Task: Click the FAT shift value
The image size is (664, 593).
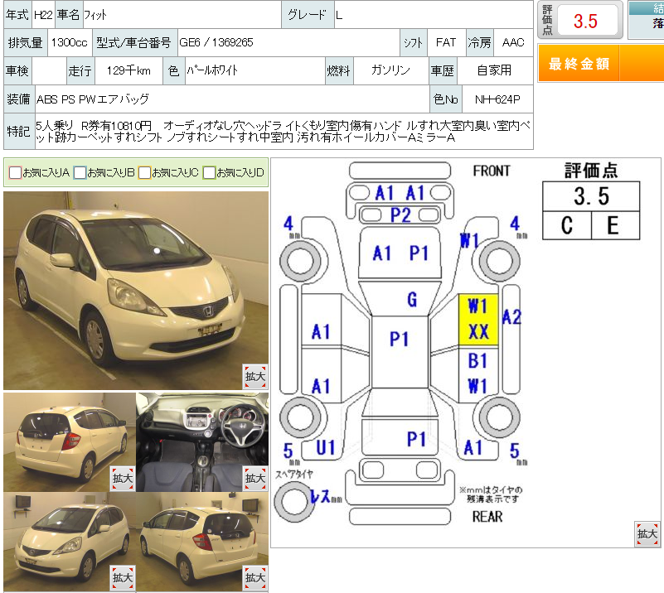Action: click(x=446, y=43)
